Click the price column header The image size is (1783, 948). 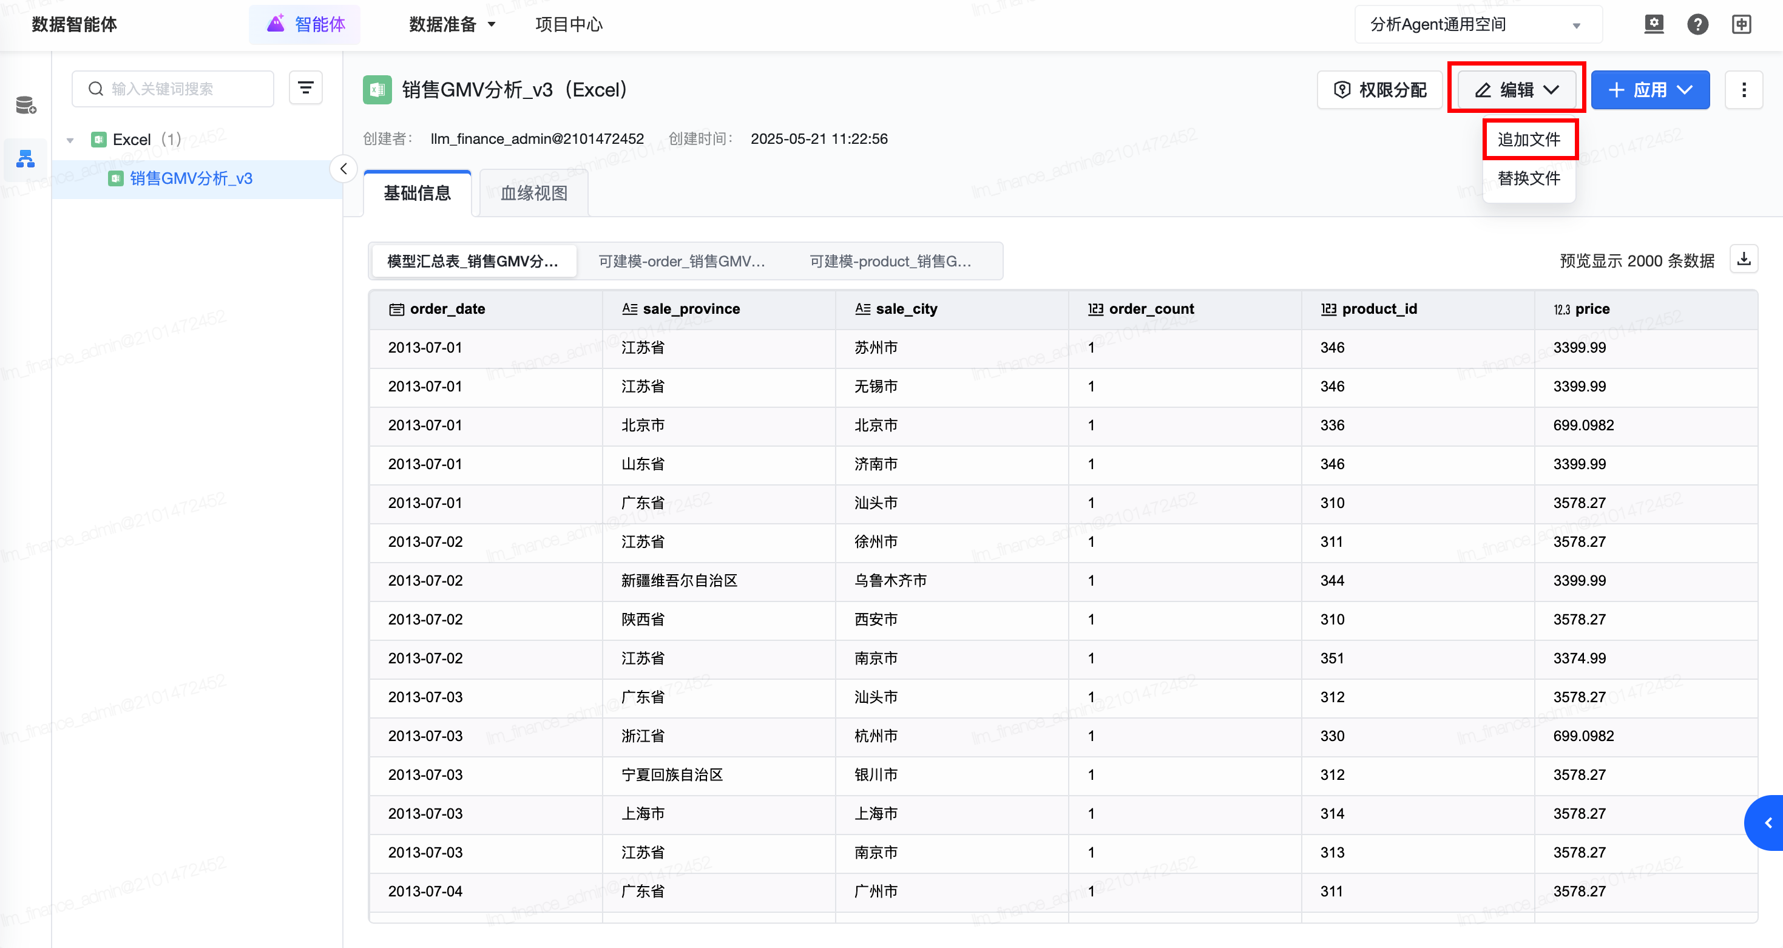pos(1646,310)
